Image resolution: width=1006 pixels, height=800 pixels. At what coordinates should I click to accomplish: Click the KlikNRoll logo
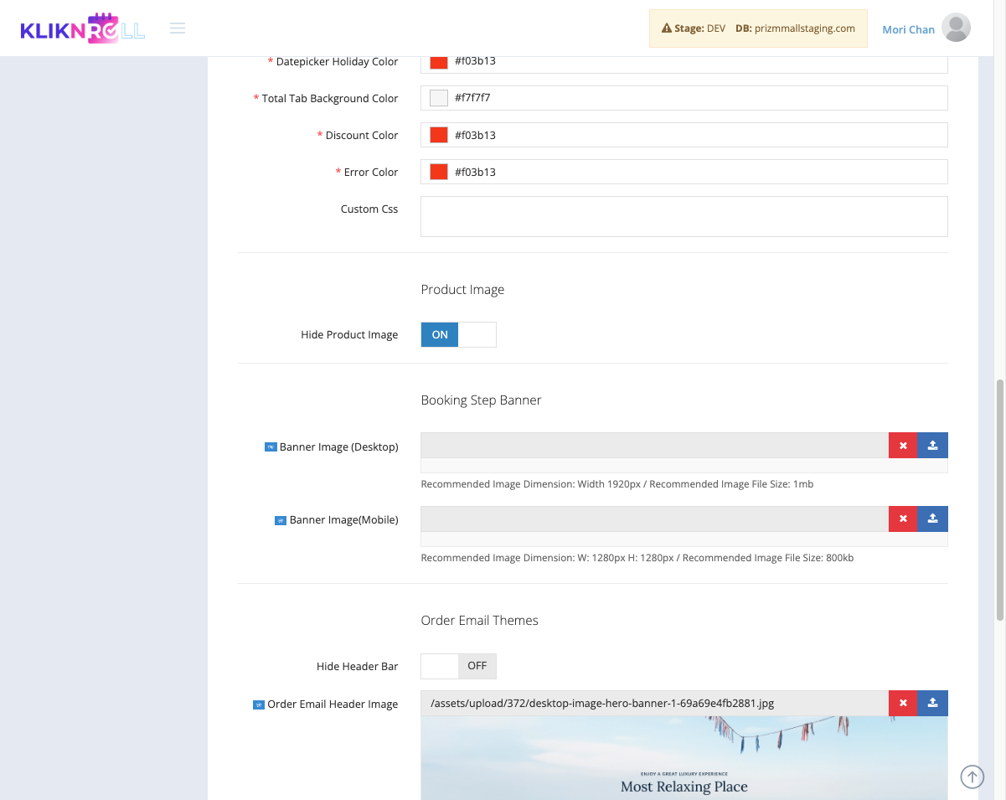point(83,28)
